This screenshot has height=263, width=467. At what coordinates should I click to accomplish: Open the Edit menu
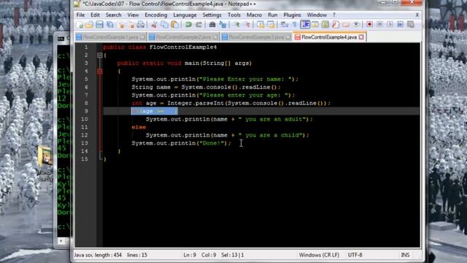pyautogui.click(x=95, y=15)
